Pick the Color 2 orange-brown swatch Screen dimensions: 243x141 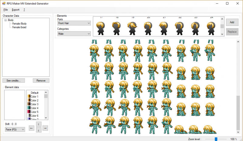[29, 100]
